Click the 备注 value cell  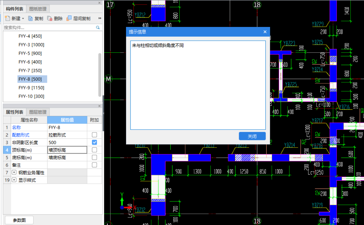[x=67, y=165]
